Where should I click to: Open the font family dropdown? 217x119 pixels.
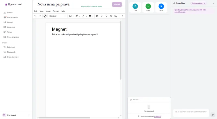pyautogui.click(x=78, y=16)
